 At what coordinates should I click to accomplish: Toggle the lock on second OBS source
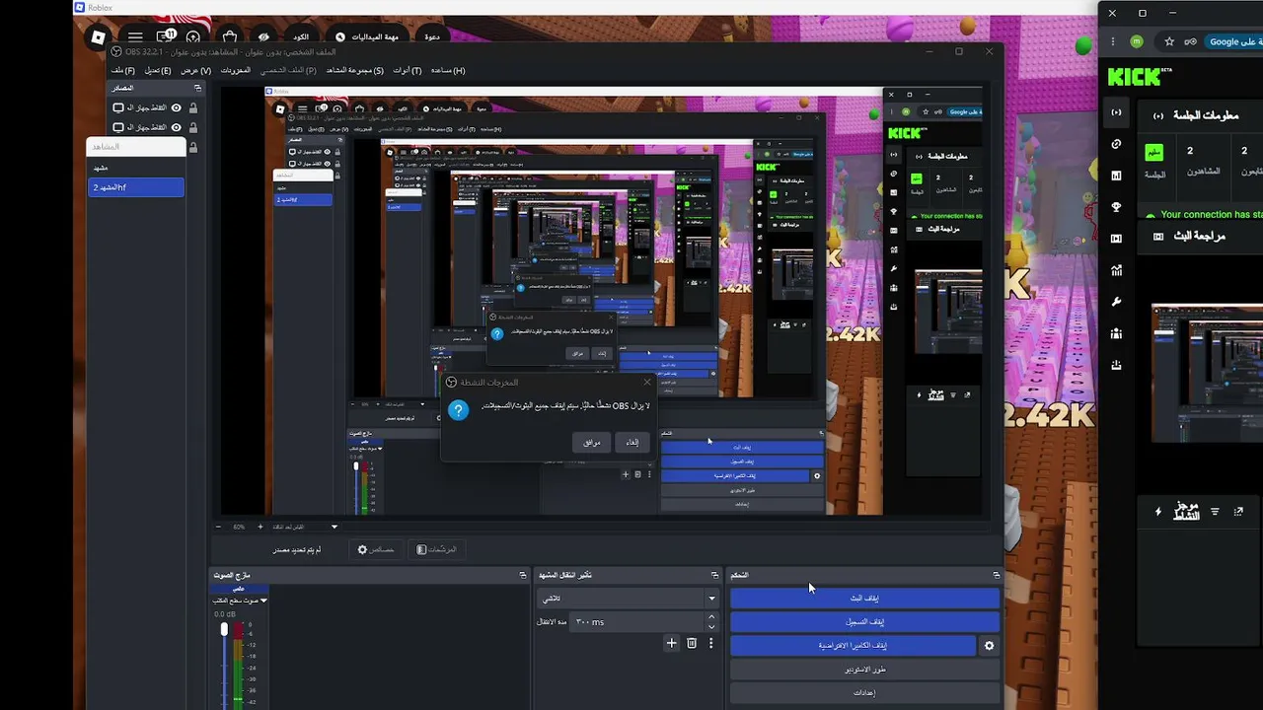point(193,127)
